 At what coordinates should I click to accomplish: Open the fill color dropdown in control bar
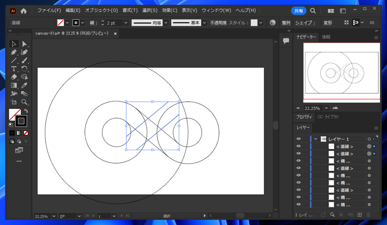coord(67,23)
